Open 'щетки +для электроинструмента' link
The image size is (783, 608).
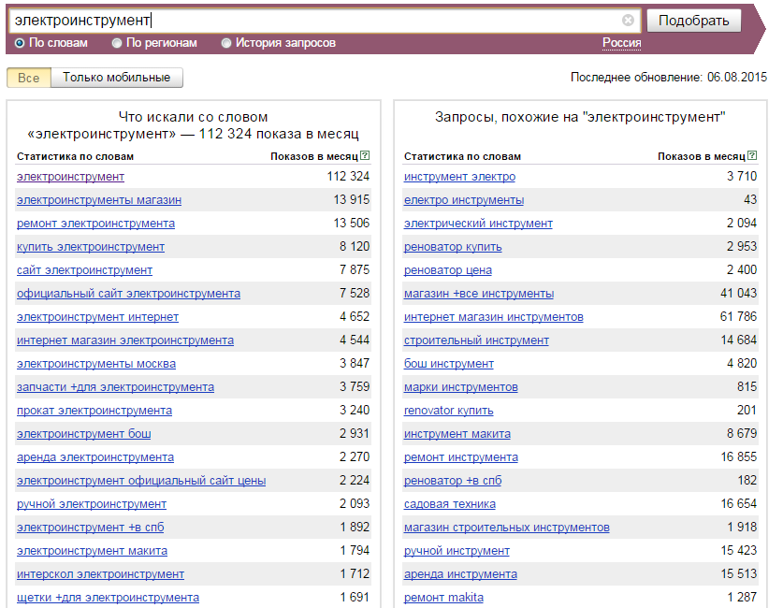click(x=108, y=598)
